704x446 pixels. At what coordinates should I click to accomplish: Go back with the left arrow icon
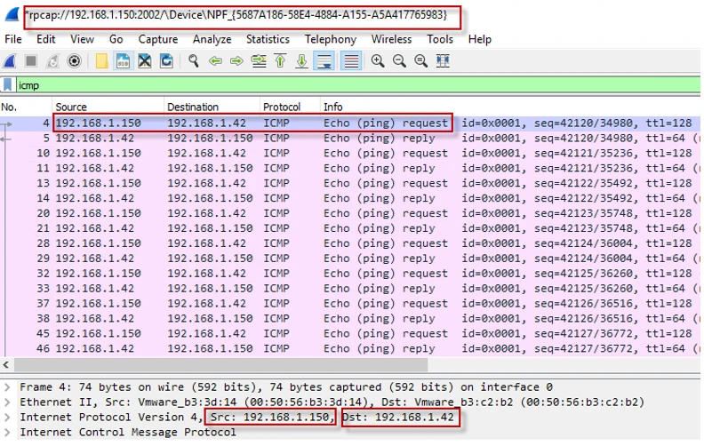click(215, 61)
